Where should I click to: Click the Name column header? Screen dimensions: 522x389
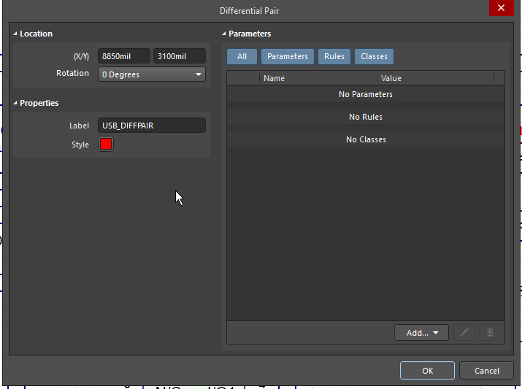318,78
